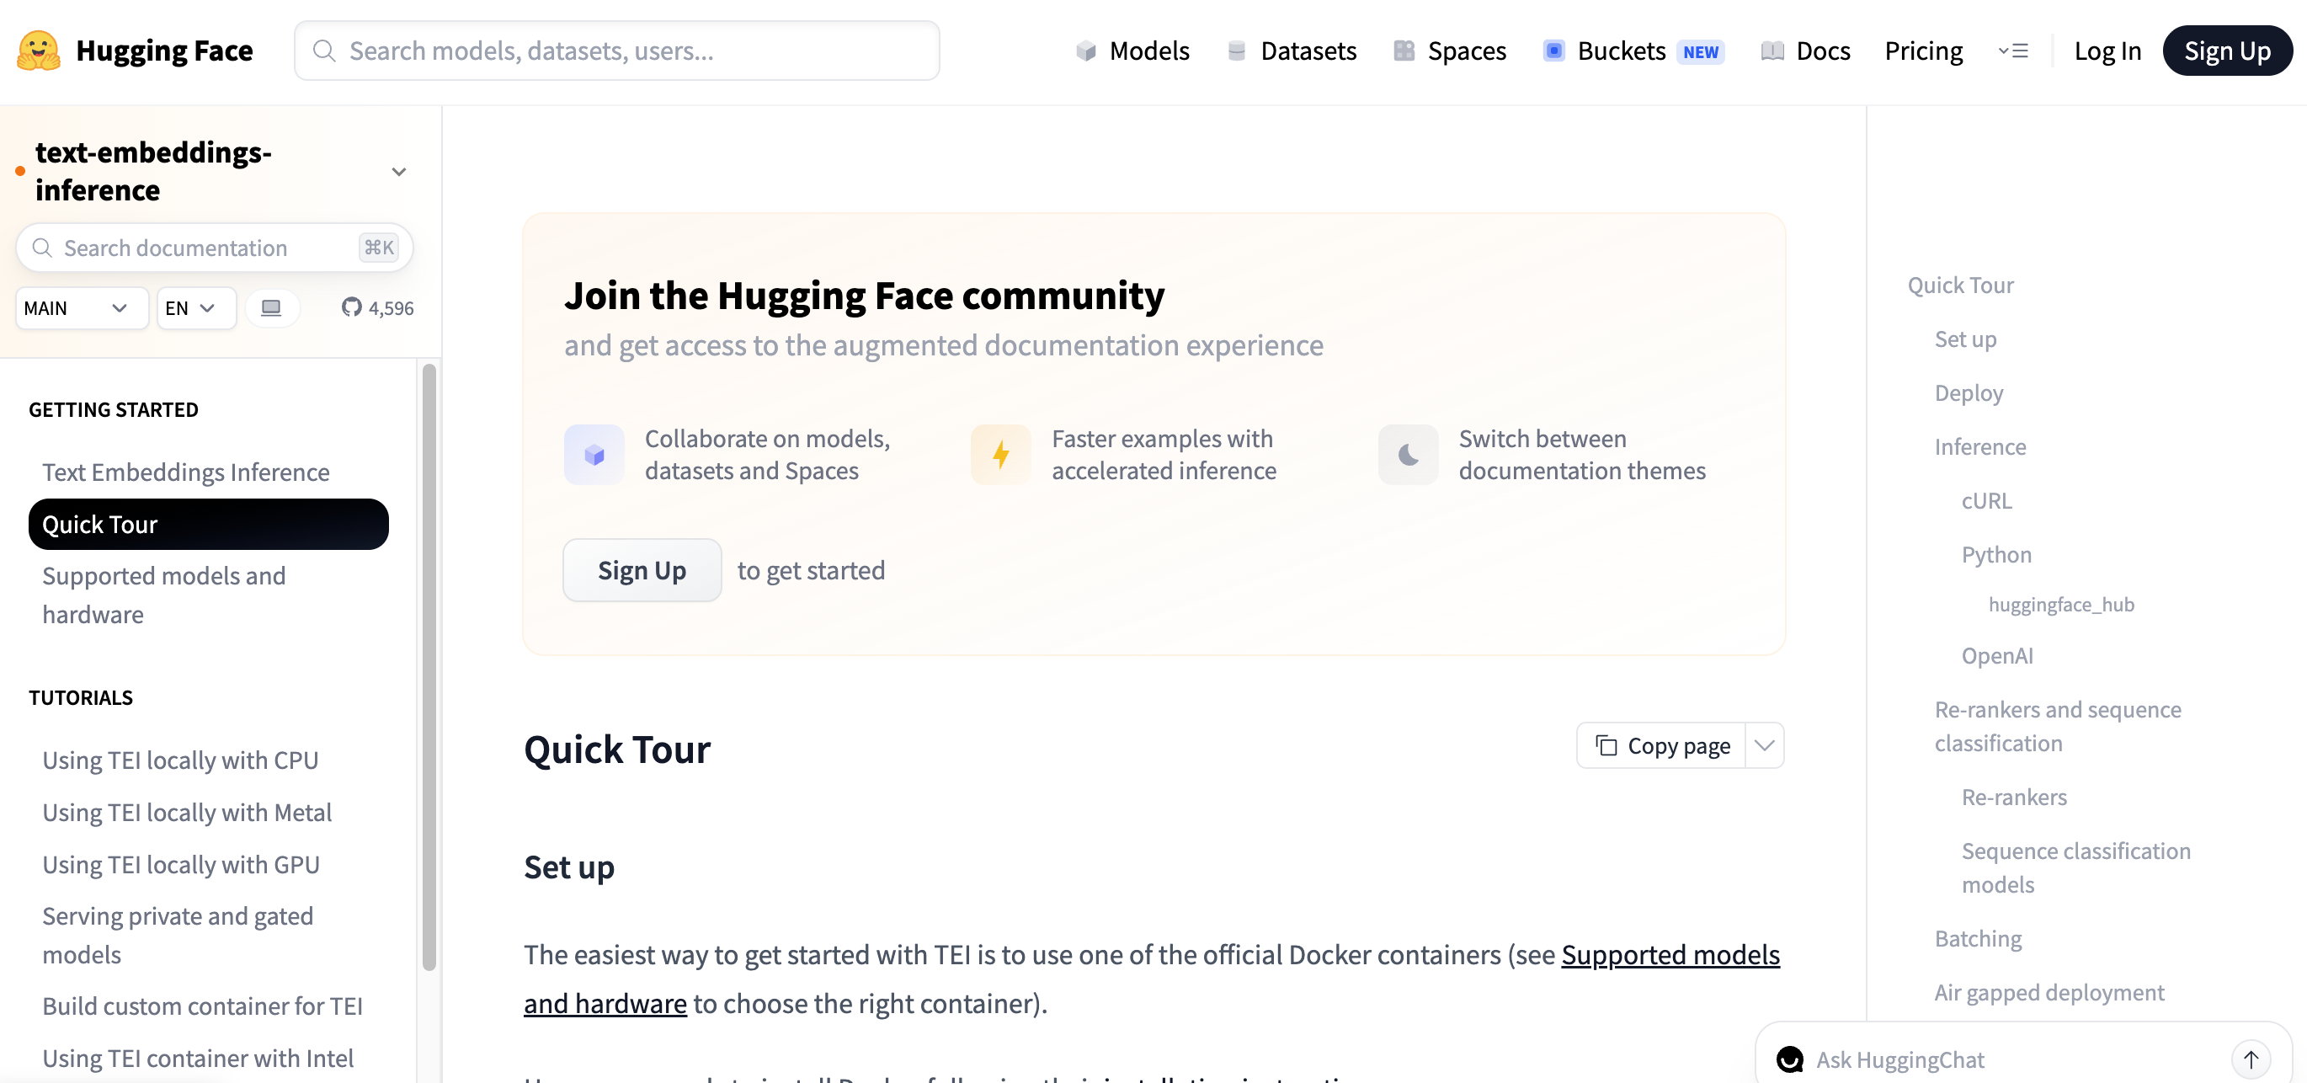Click the HuggingChat logo icon
Screen dimensions: 2307x1083
point(1789,1059)
